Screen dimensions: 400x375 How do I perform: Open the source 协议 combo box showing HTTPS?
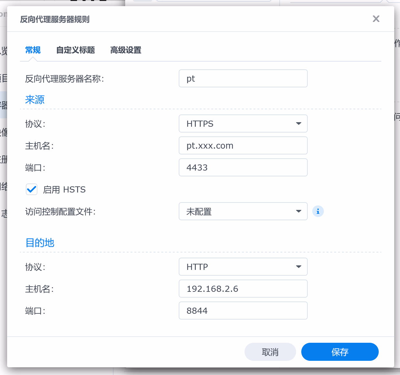coord(239,123)
